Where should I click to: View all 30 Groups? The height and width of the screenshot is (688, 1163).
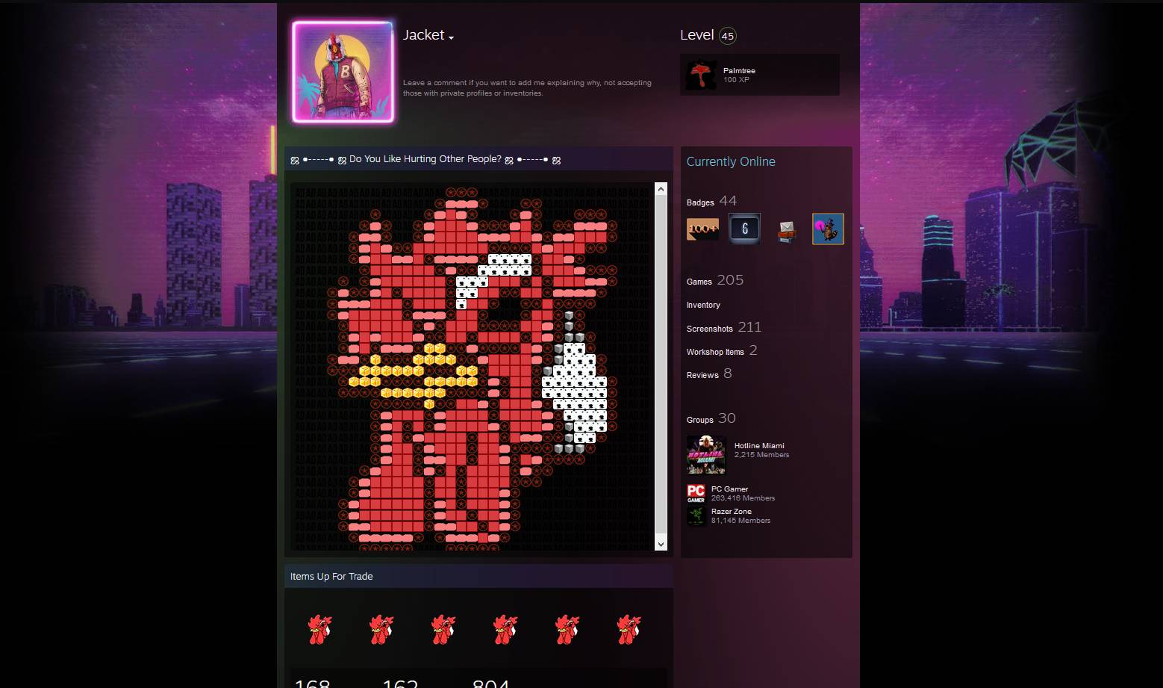pos(709,418)
